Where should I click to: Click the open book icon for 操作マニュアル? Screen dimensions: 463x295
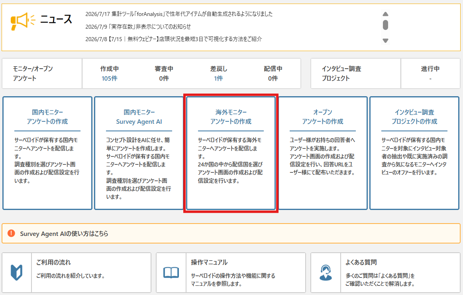pos(171,273)
